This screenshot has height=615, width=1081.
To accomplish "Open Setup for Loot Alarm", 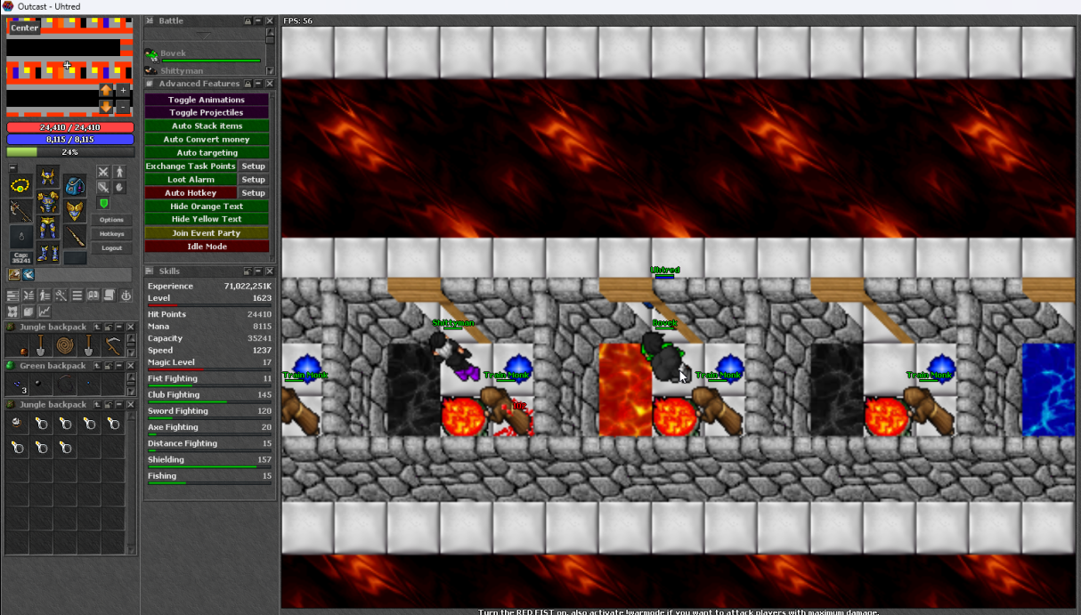I will pos(254,180).
